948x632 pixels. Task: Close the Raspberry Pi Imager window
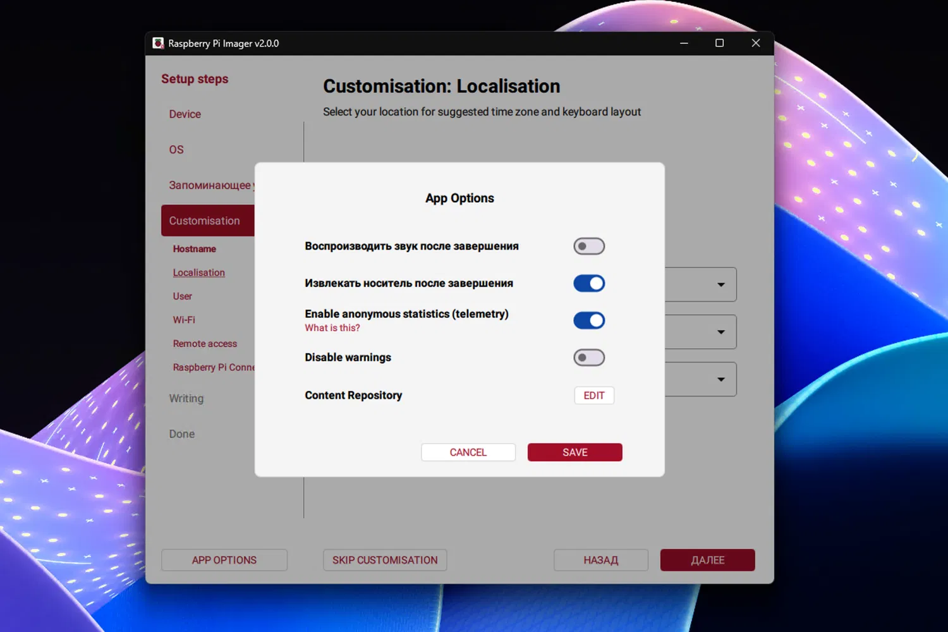click(755, 43)
